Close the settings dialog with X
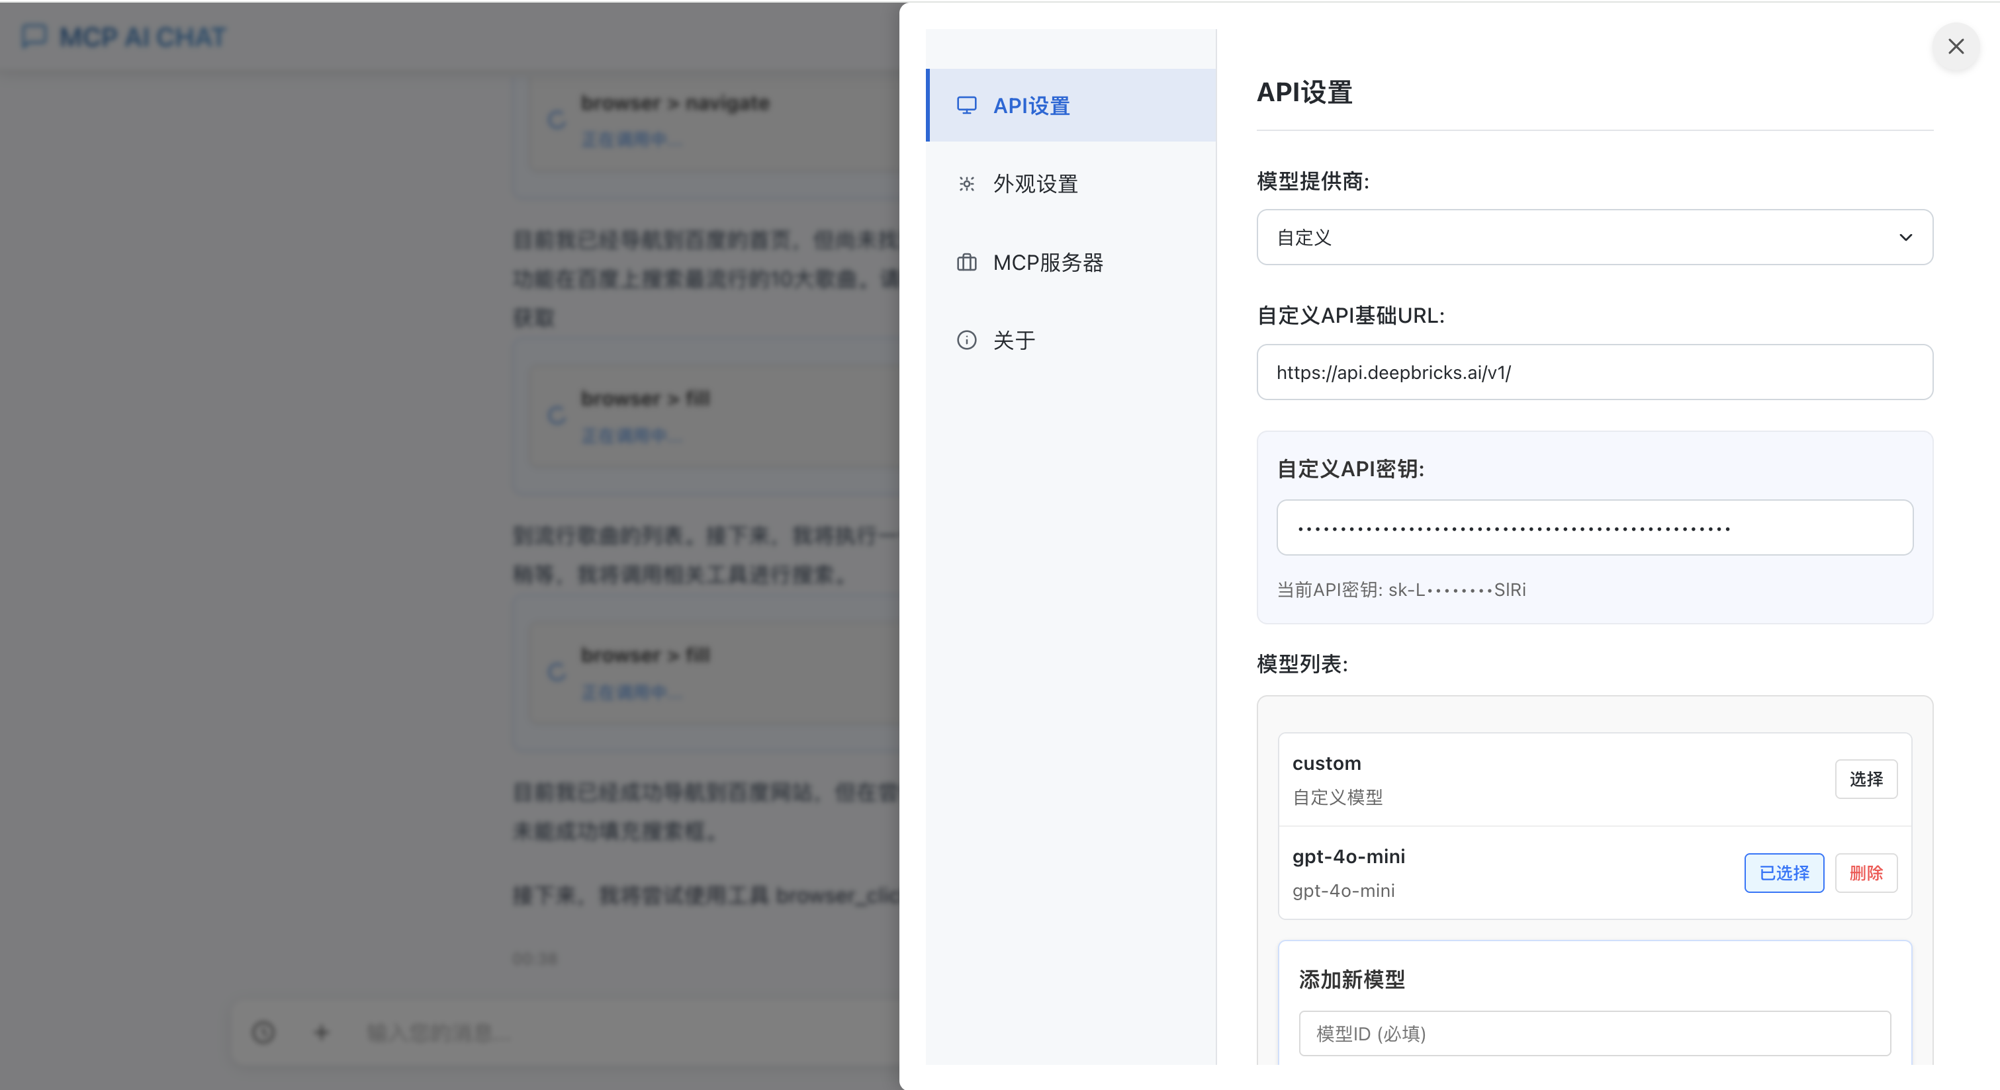The width and height of the screenshot is (2000, 1090). point(1955,46)
